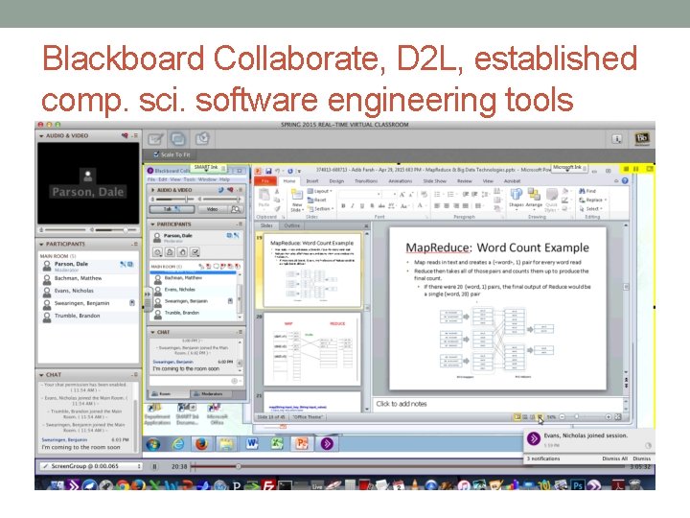Click the Find button in the Editing group

(x=587, y=191)
